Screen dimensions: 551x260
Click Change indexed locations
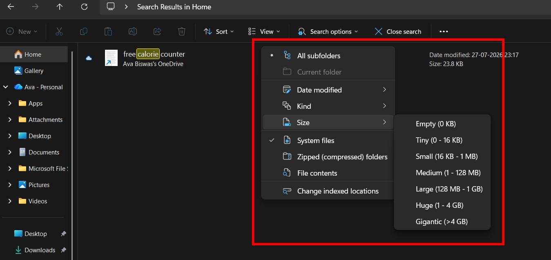[328, 191]
